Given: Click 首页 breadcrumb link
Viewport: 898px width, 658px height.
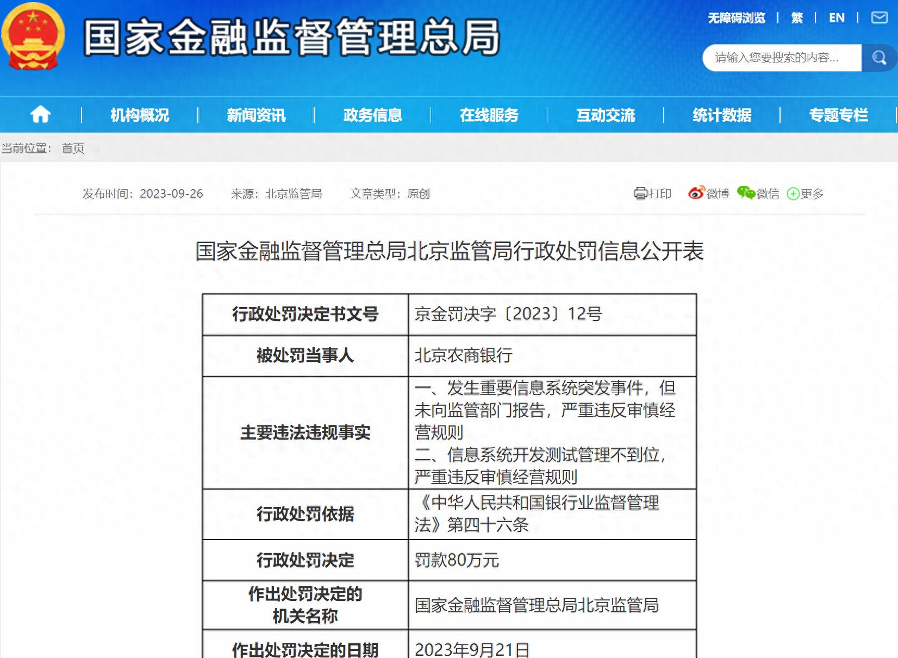Looking at the screenshot, I should coord(73,148).
